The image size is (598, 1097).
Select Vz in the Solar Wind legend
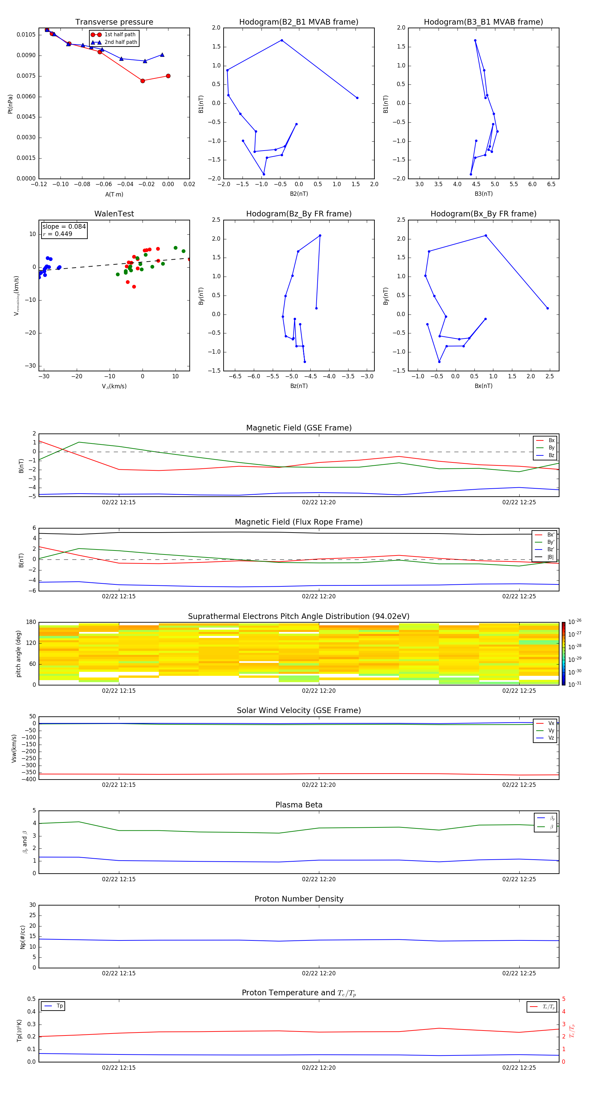[545, 738]
